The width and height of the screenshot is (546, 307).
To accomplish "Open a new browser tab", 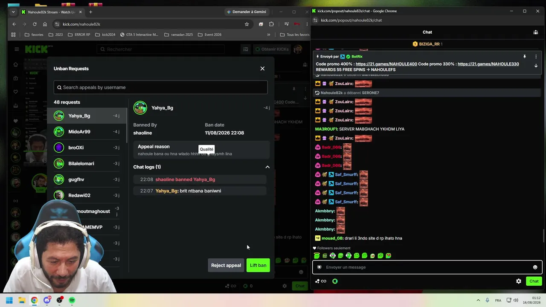I will pos(90,12).
